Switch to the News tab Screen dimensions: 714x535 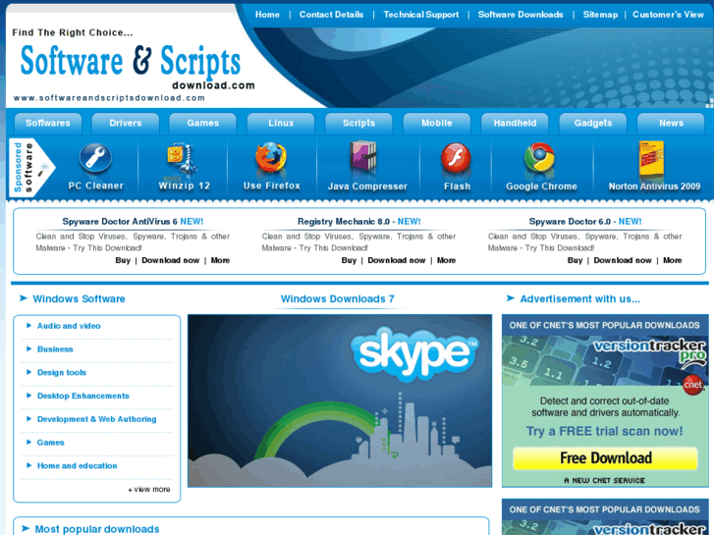(671, 123)
